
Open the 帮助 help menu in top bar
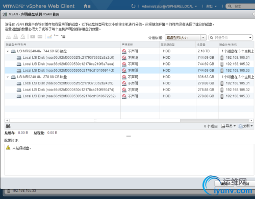click(x=211, y=7)
